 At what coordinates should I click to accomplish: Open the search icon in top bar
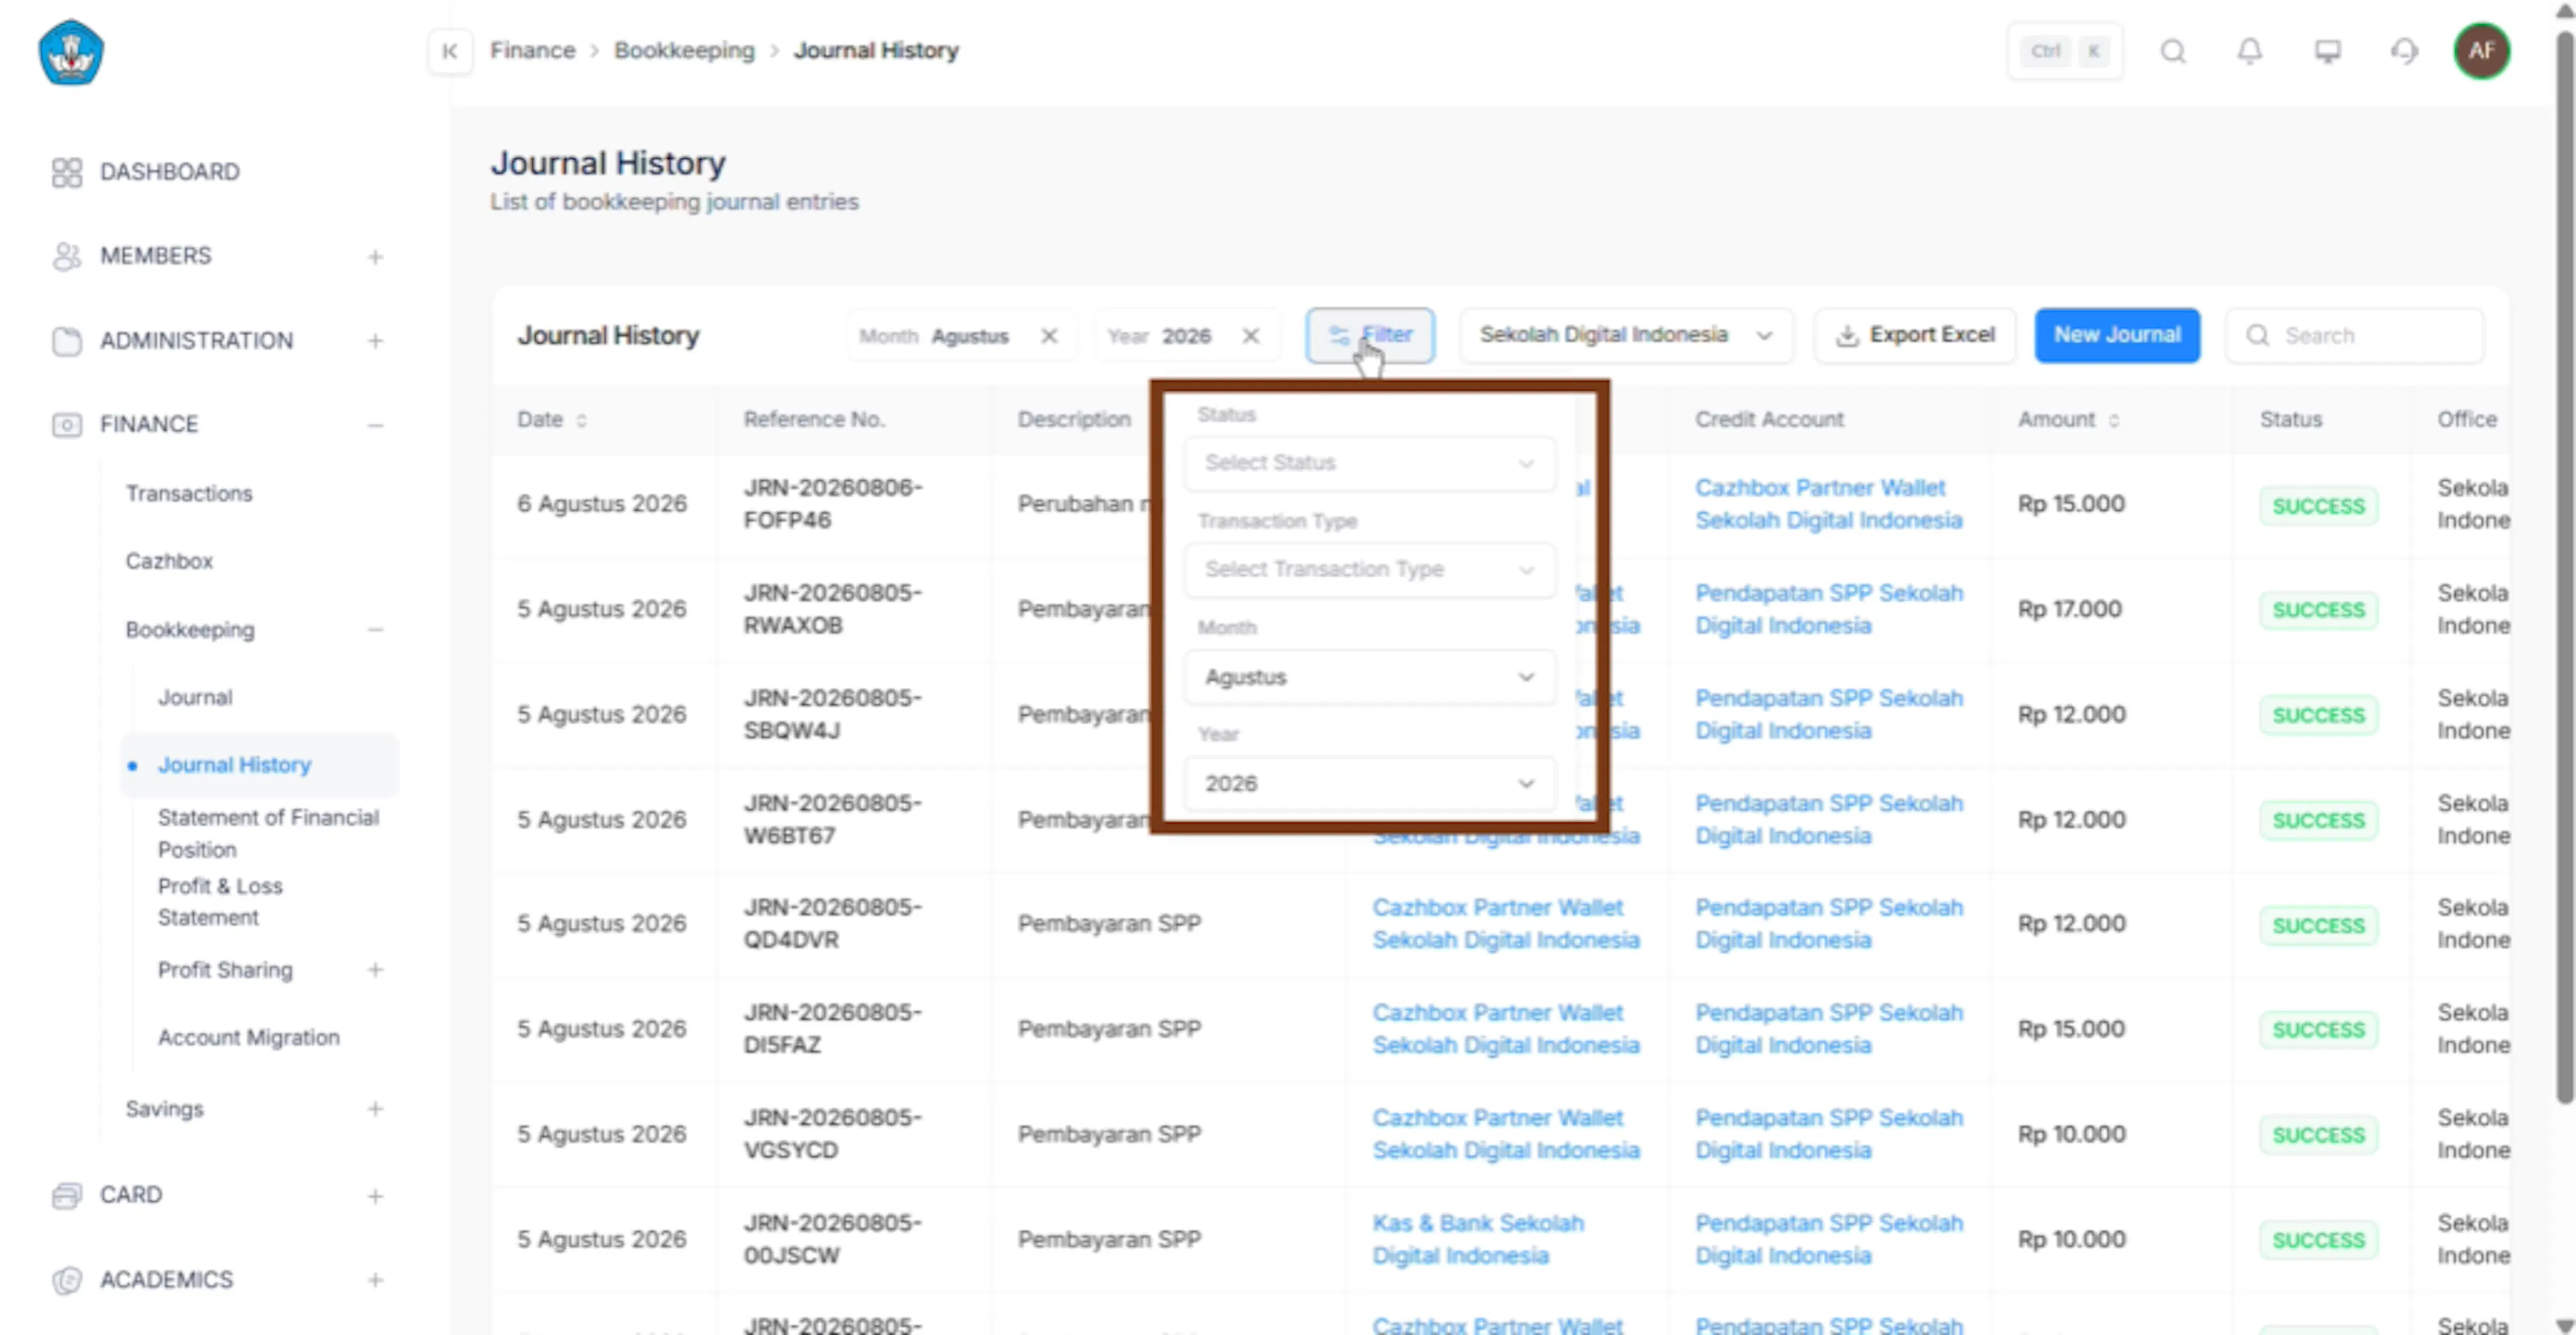(2172, 51)
